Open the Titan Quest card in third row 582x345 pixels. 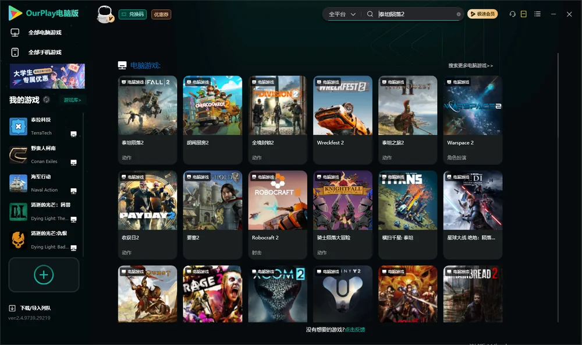[147, 294]
